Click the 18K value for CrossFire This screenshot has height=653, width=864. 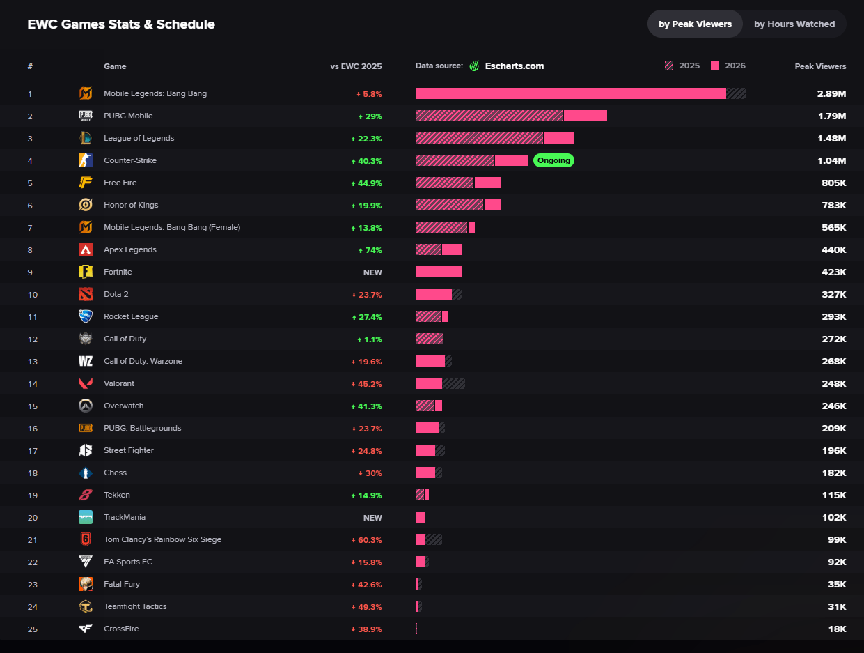click(x=838, y=629)
